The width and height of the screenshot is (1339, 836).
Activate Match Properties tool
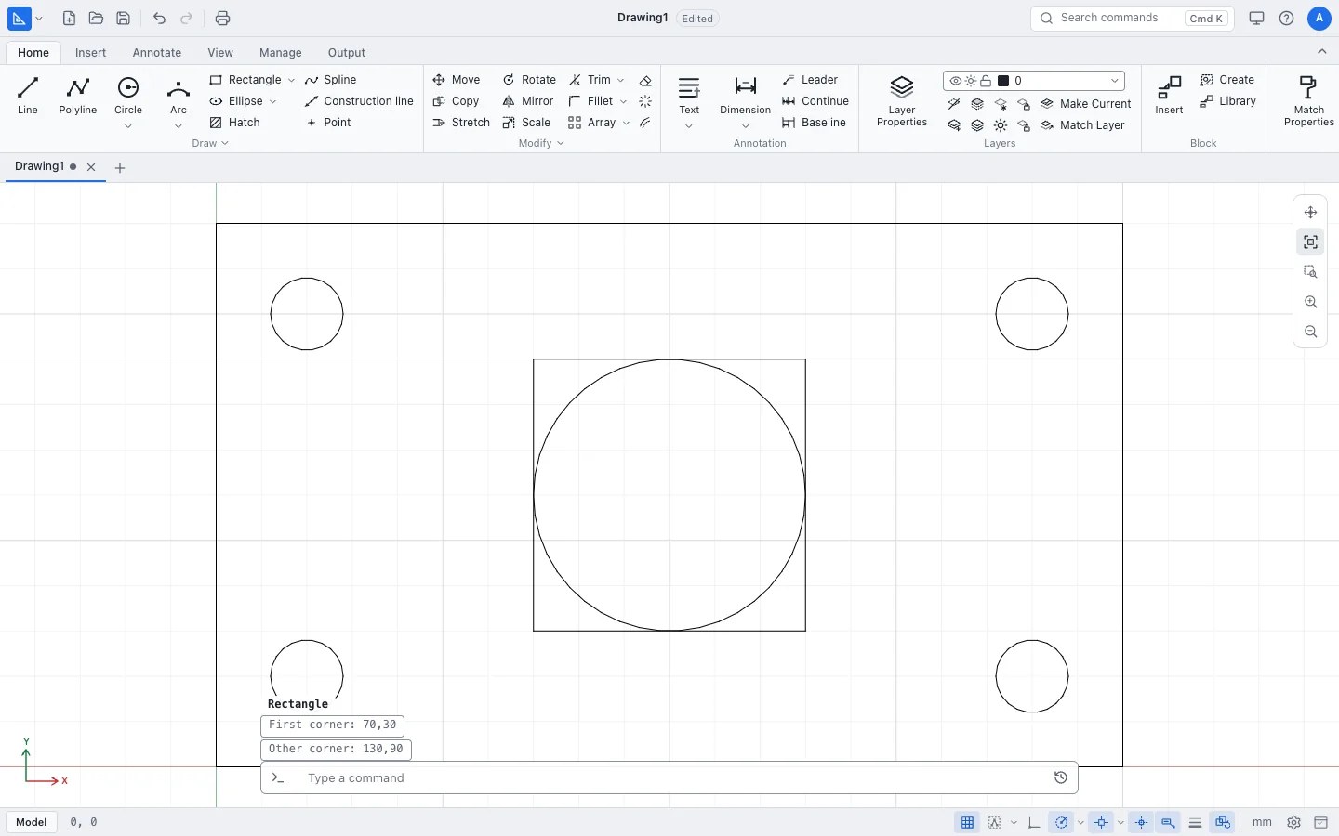click(x=1308, y=100)
